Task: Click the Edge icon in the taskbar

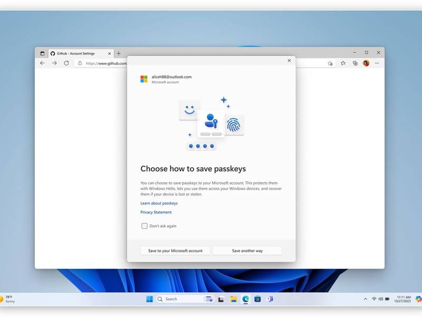Action: point(245,299)
